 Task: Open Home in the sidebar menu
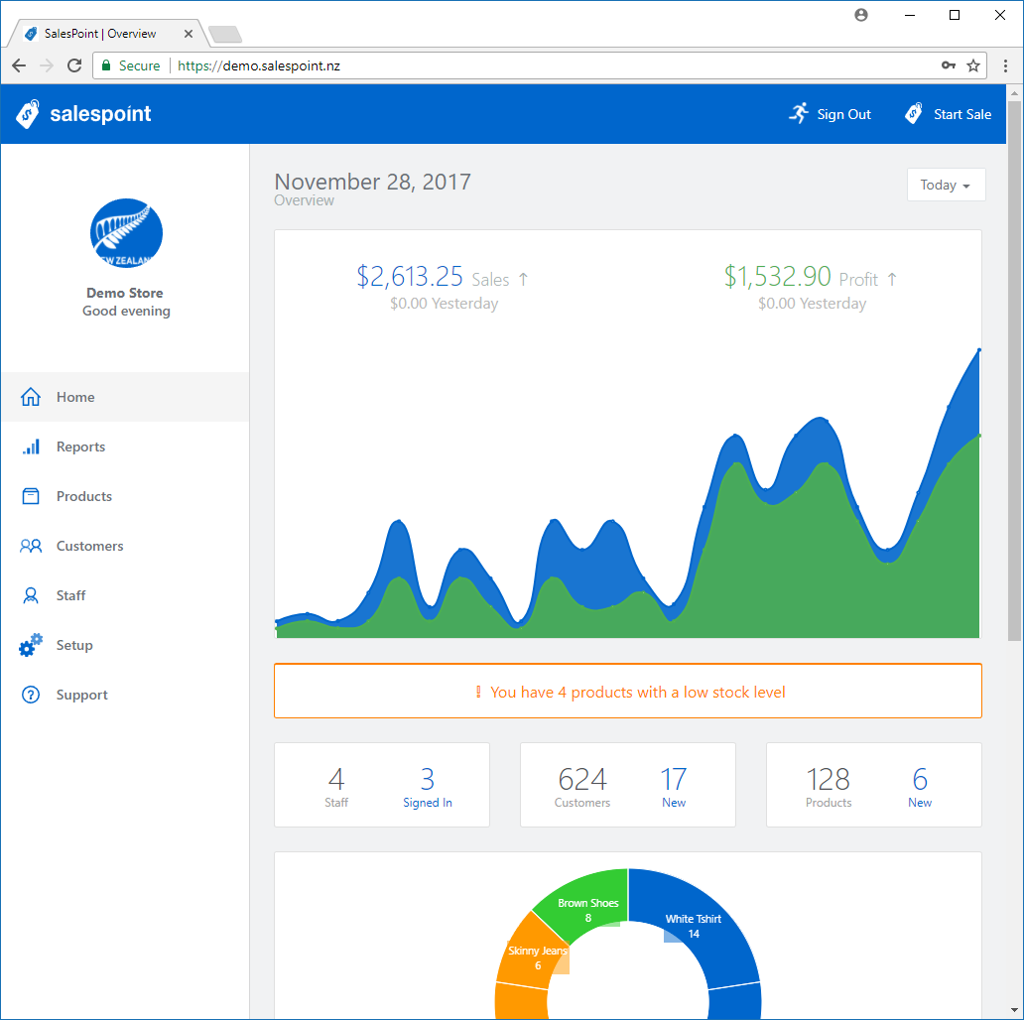(x=125, y=397)
